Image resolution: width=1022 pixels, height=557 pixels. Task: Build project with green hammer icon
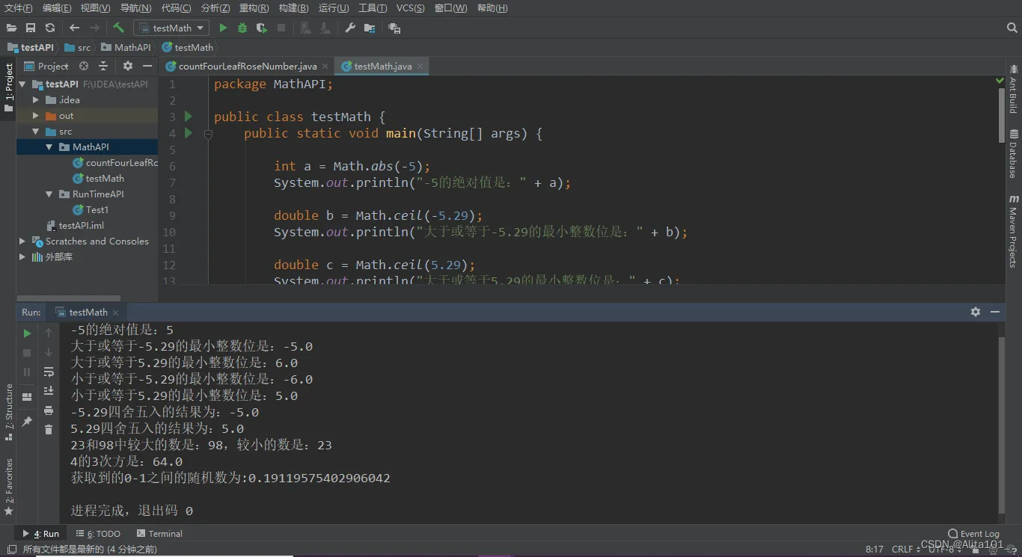(x=118, y=28)
